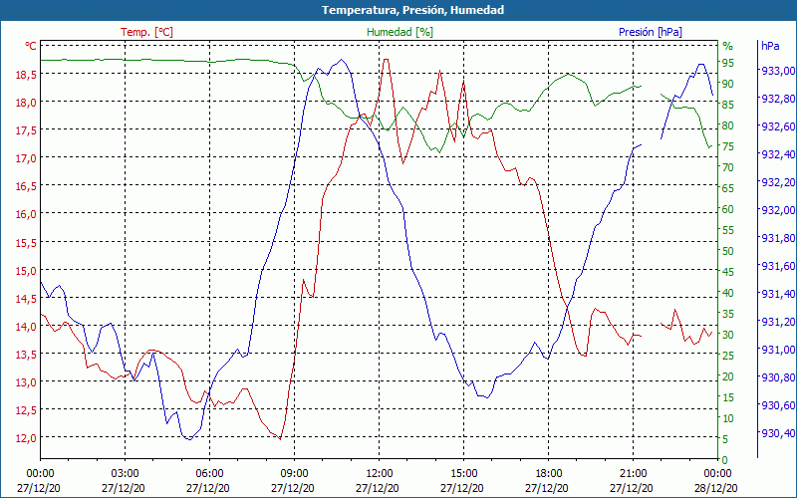Click the '35' humidity axis value
Screen dimensions: 797x498
pos(728,314)
